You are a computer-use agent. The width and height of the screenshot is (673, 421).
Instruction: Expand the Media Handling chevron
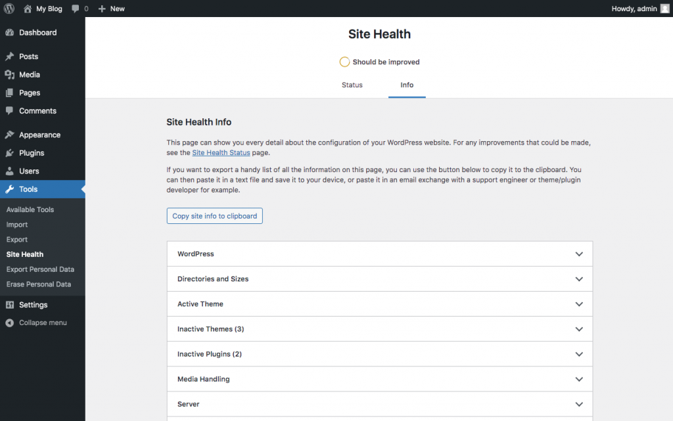(x=579, y=380)
